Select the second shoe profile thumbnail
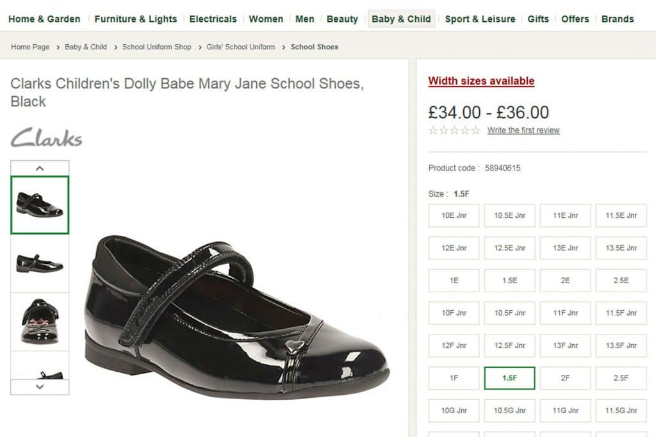656x437 pixels. 40,263
